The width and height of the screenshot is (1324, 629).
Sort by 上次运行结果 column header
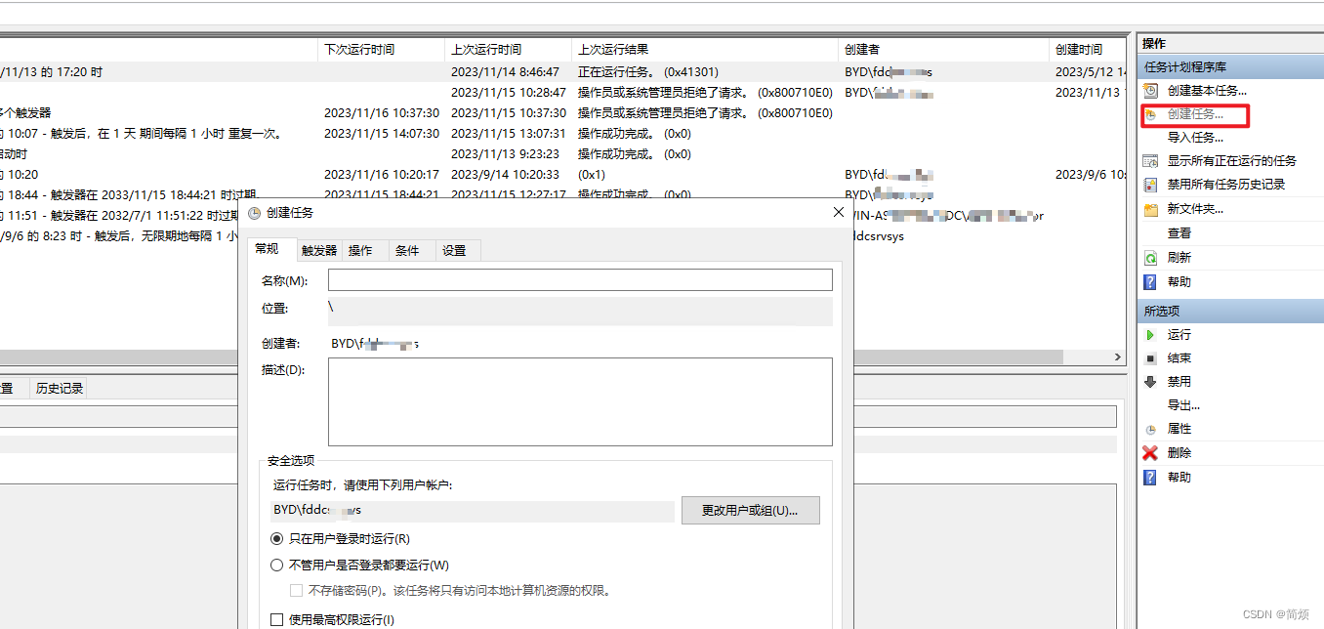click(x=706, y=49)
